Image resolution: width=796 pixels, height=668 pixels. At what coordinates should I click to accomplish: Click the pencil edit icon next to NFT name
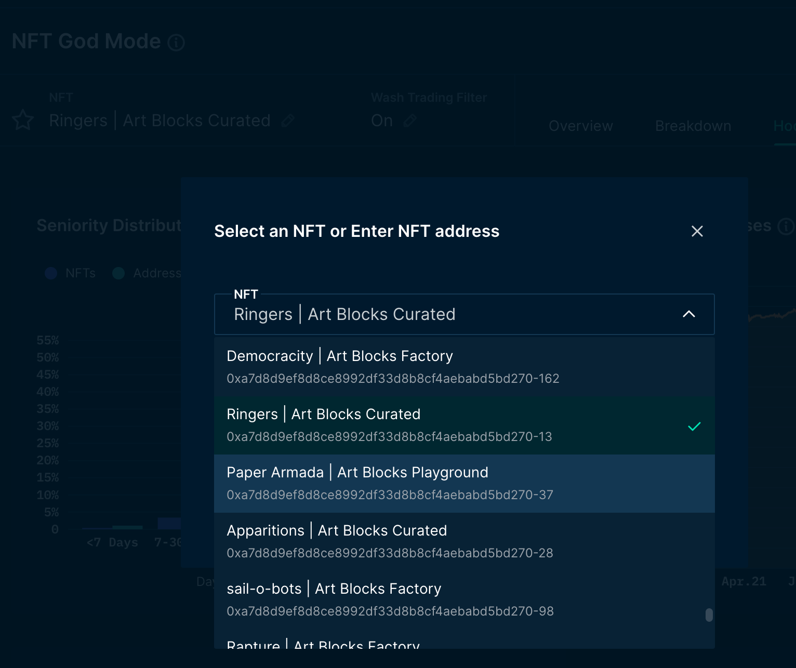[x=287, y=121]
